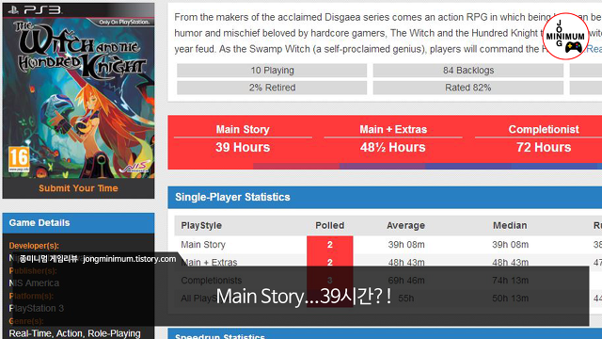602x339 pixels.
Task: Select the 84 Backlogs stat box
Action: 468,71
